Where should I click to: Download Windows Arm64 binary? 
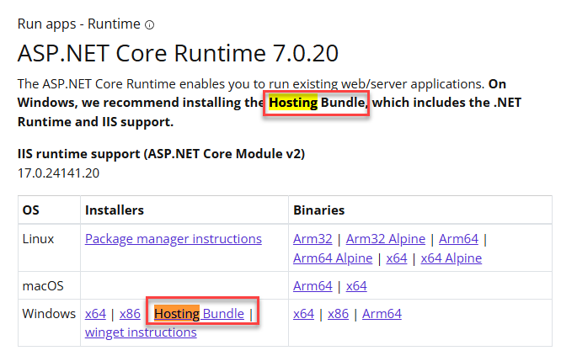tap(382, 313)
